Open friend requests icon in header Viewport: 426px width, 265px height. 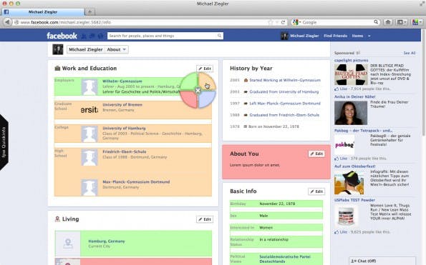pos(84,36)
